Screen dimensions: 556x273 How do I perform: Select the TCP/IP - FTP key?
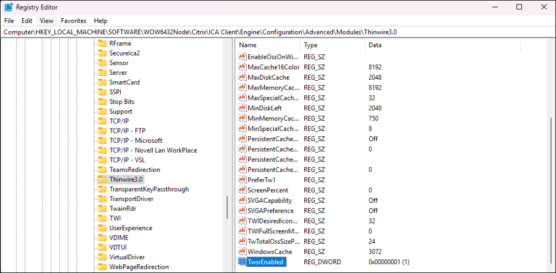tap(127, 131)
